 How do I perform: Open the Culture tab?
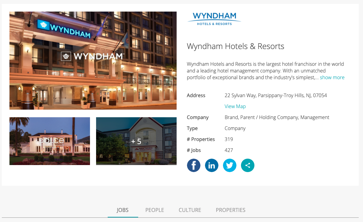coord(190,210)
